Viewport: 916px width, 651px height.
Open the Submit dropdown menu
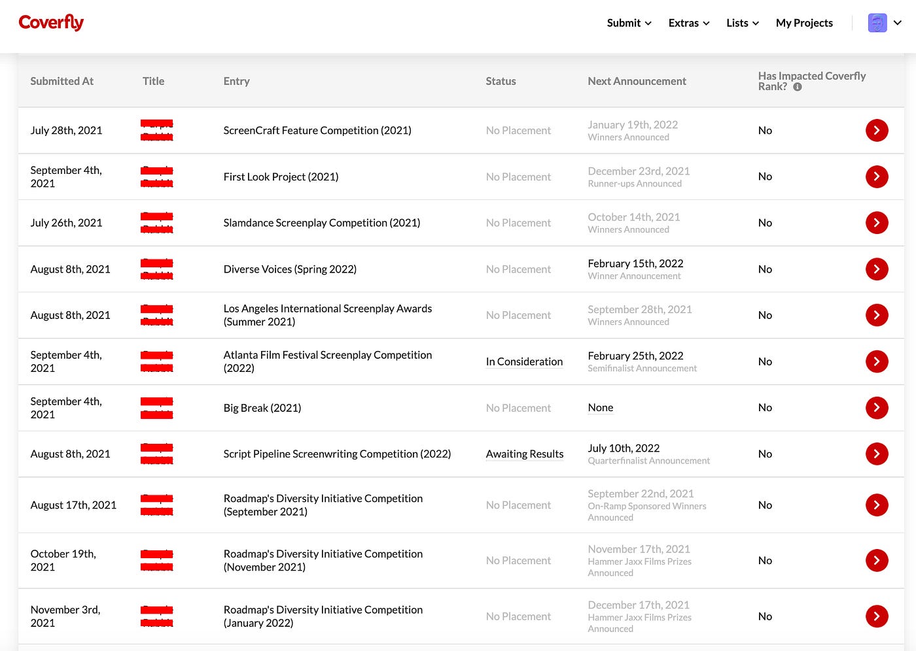click(629, 23)
